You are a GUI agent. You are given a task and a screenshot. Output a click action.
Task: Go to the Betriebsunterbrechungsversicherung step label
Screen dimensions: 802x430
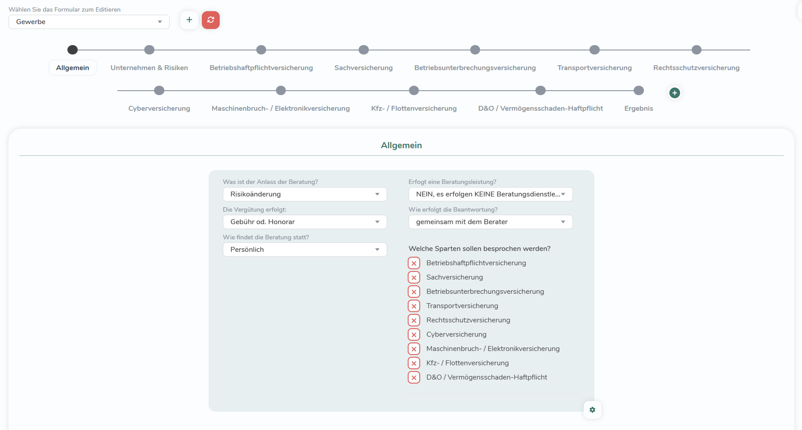pyautogui.click(x=475, y=68)
